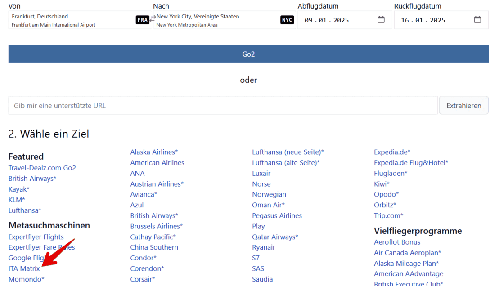495x286 pixels.
Task: Click the Extrahieren button
Action: [463, 106]
